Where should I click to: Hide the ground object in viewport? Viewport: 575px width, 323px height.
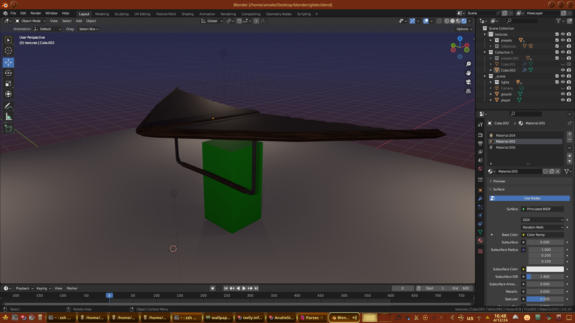tap(563, 94)
